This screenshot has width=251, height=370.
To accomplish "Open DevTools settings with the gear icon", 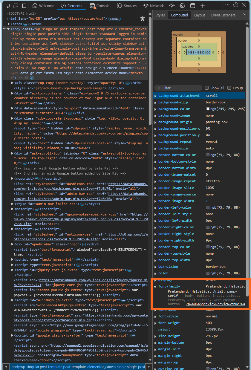I will click(x=182, y=5).
